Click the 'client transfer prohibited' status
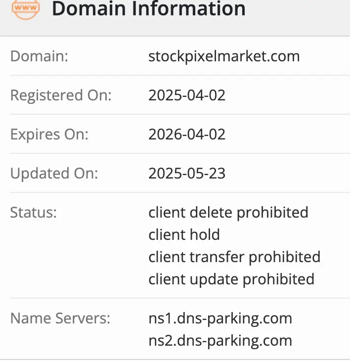The width and height of the screenshot is (350, 362). click(234, 257)
